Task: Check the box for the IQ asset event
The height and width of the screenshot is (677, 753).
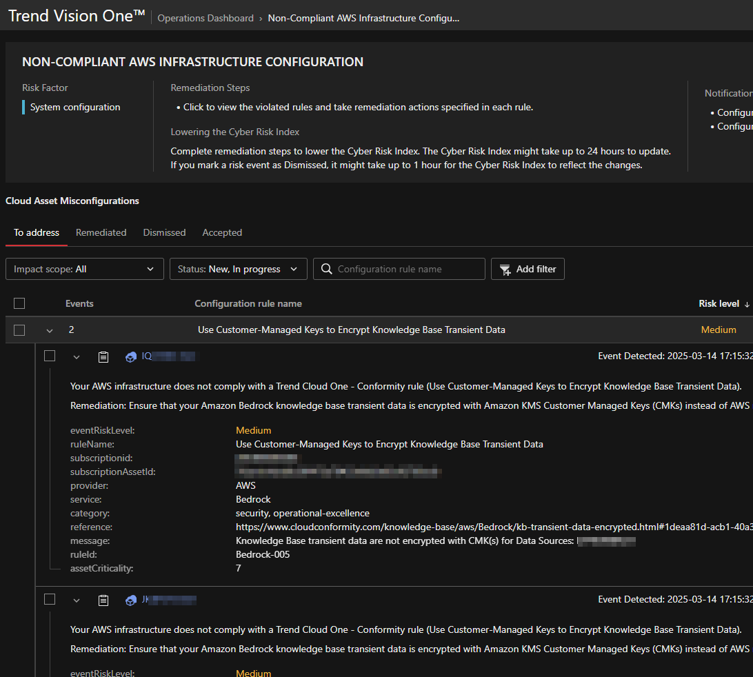Action: [x=50, y=356]
